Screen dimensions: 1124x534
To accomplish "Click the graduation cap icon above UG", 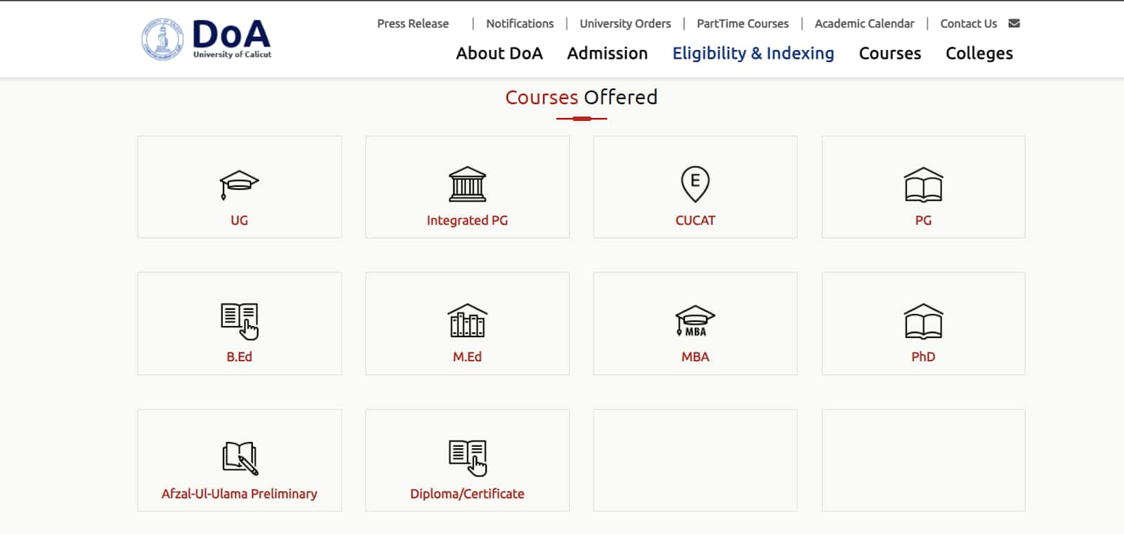I will [x=239, y=184].
